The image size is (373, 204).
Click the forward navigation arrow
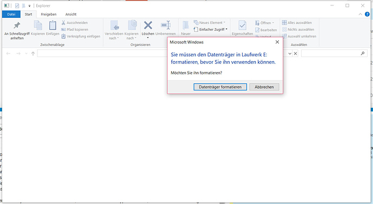[18, 54]
